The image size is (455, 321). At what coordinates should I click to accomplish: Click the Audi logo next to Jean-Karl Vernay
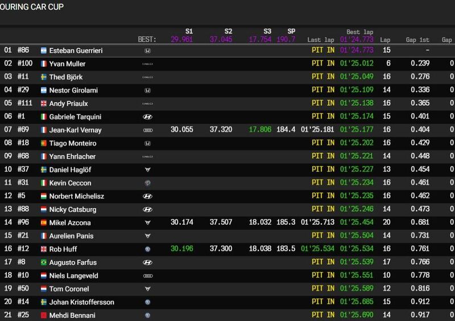[147, 130]
